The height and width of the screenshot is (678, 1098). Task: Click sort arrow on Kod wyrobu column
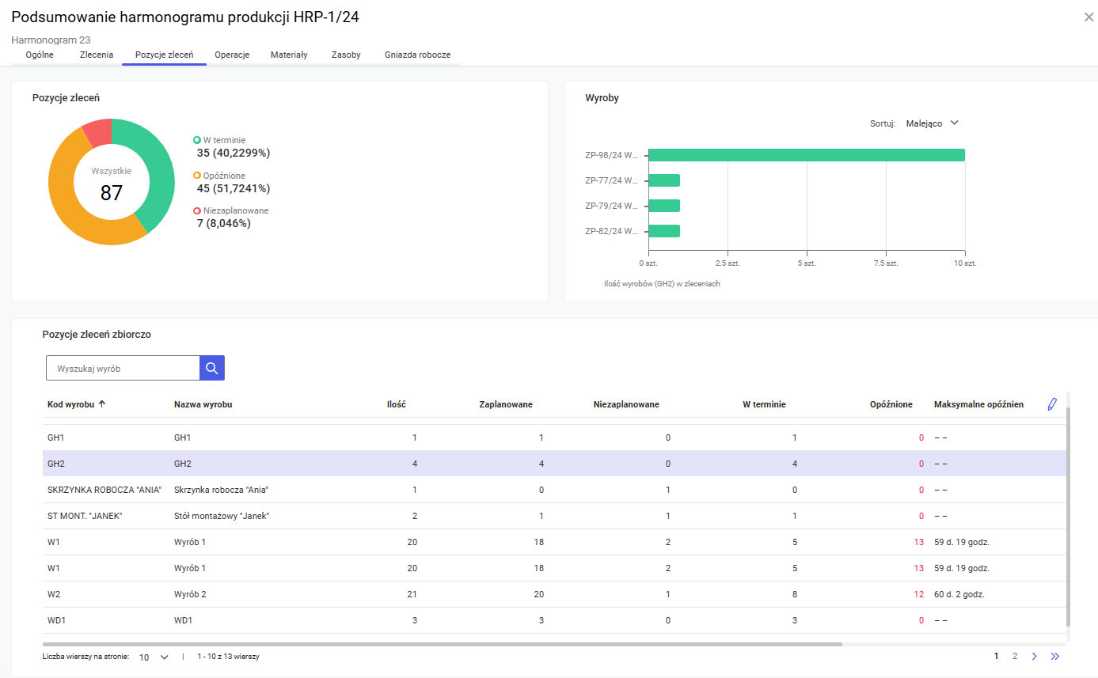(102, 404)
